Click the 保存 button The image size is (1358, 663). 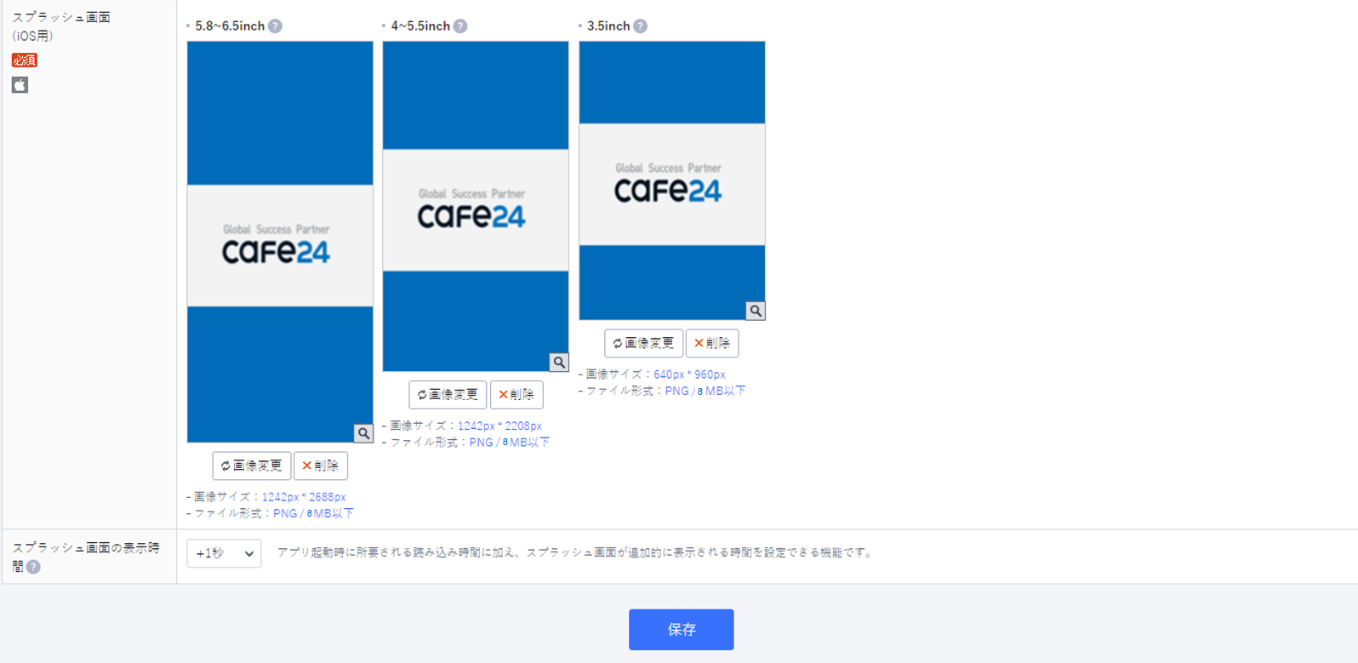click(681, 630)
